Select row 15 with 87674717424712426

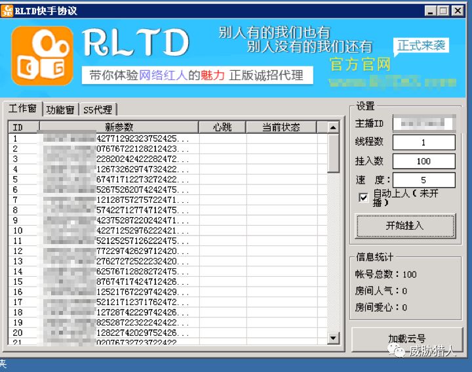168,282
